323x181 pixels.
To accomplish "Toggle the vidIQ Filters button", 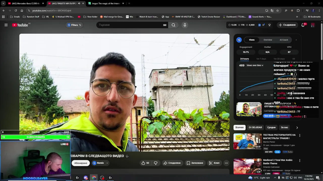I will [74, 25].
